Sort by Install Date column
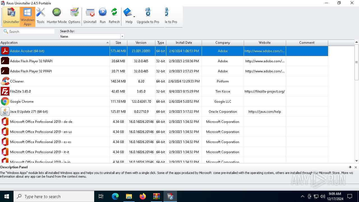The image size is (359, 202). pos(184,43)
